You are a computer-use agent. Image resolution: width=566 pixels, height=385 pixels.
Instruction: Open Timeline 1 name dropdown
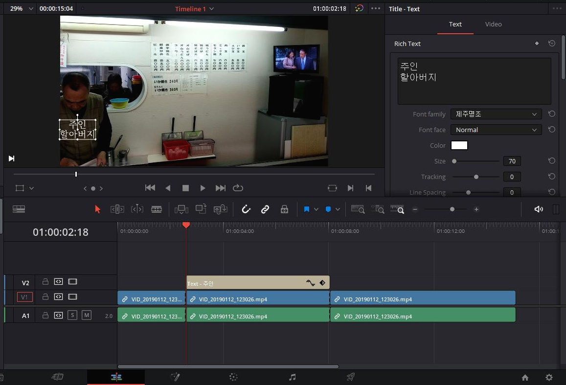pyautogui.click(x=211, y=9)
